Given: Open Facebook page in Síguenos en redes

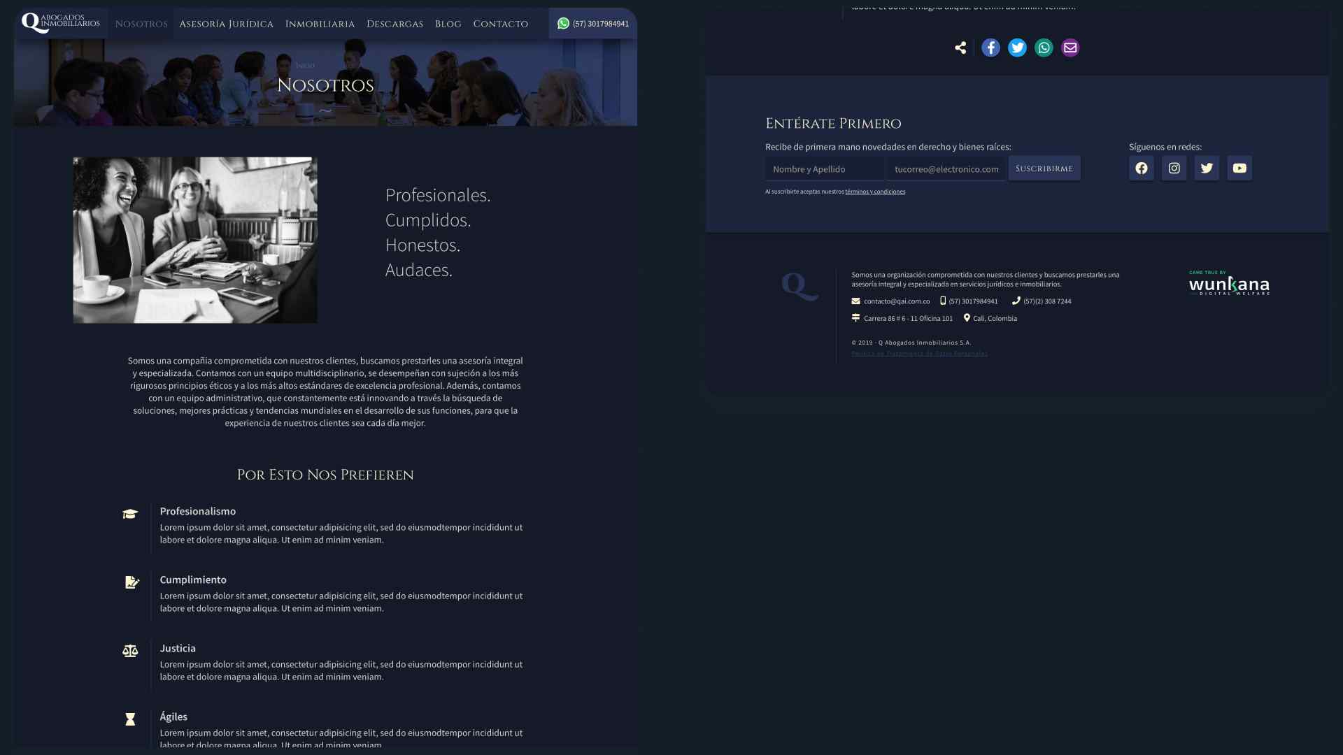Looking at the screenshot, I should (1141, 168).
